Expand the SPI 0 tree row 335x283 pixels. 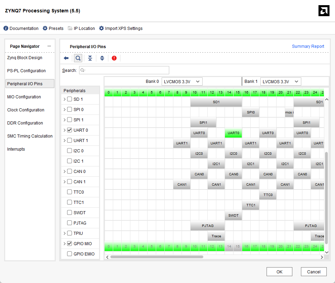65,109
